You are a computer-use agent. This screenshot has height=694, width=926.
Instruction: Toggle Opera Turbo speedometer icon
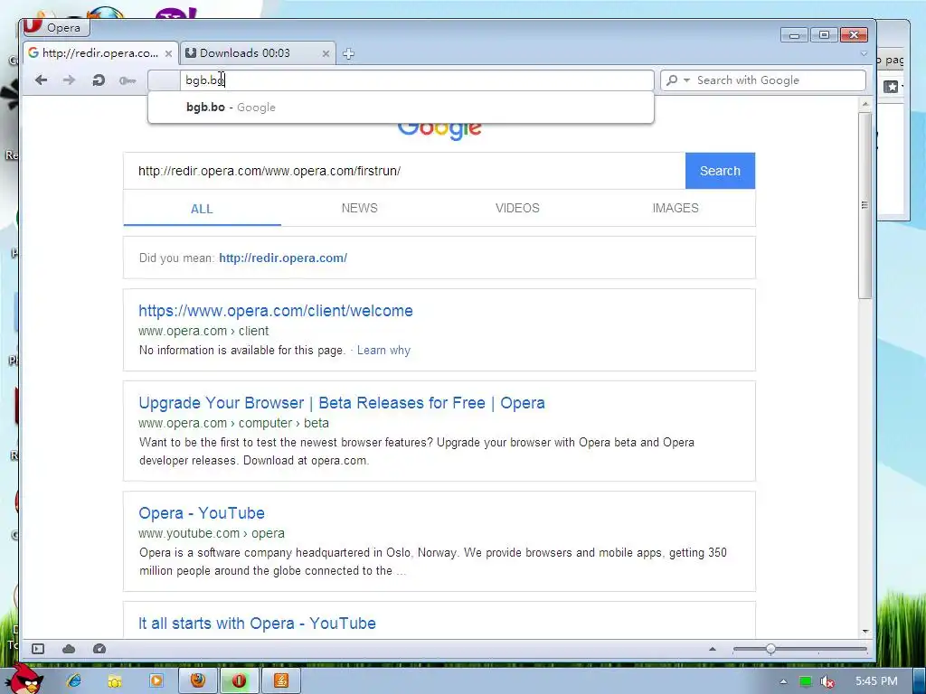[x=99, y=649]
